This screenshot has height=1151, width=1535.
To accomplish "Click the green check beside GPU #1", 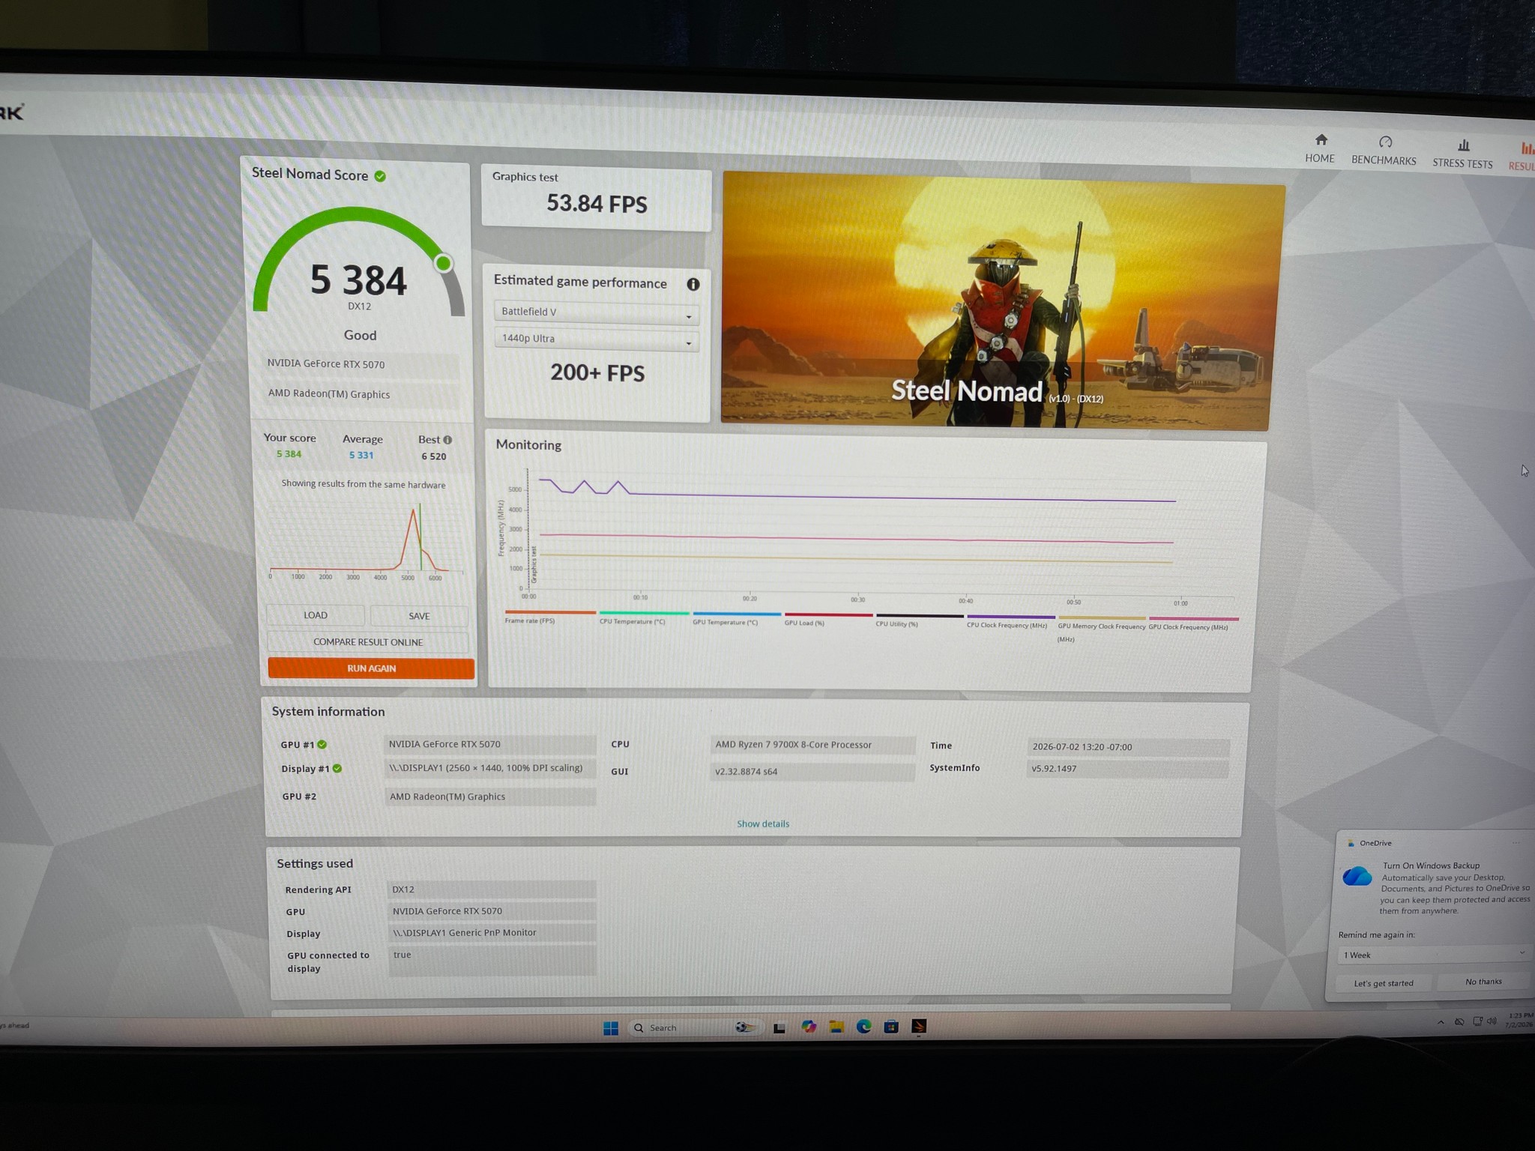I will [322, 744].
